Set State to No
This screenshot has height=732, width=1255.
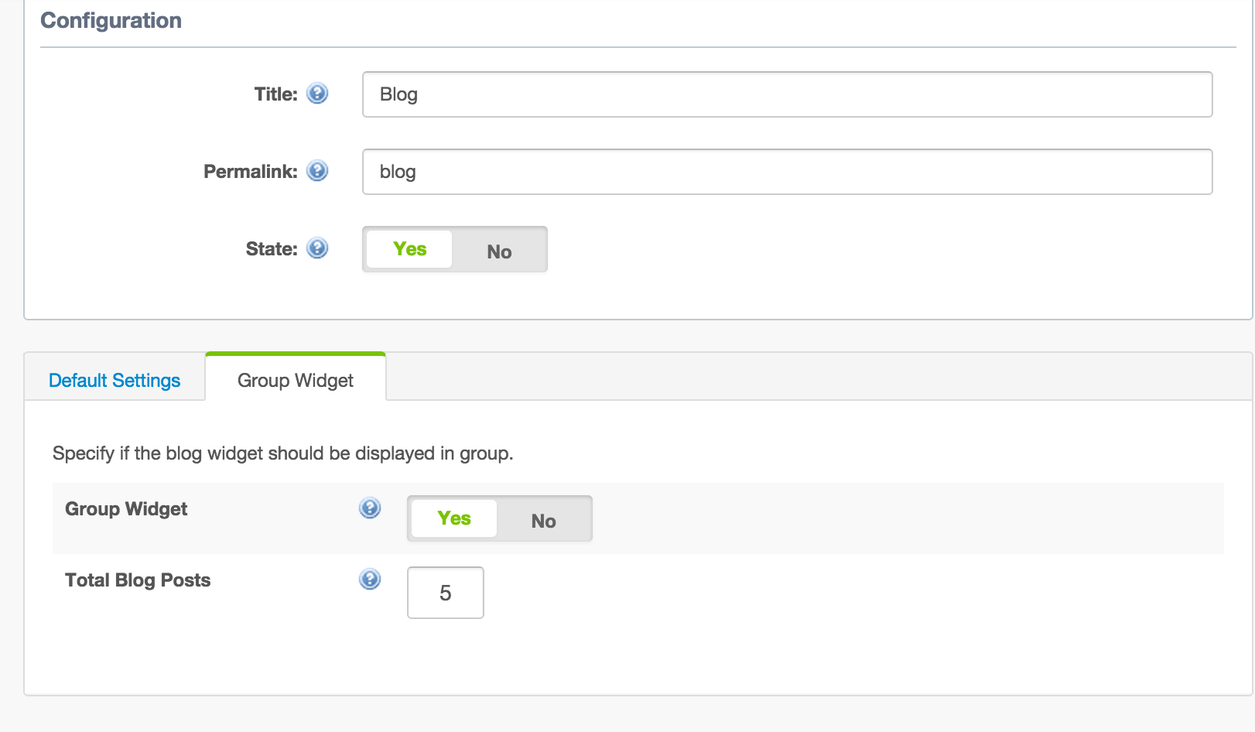click(499, 251)
